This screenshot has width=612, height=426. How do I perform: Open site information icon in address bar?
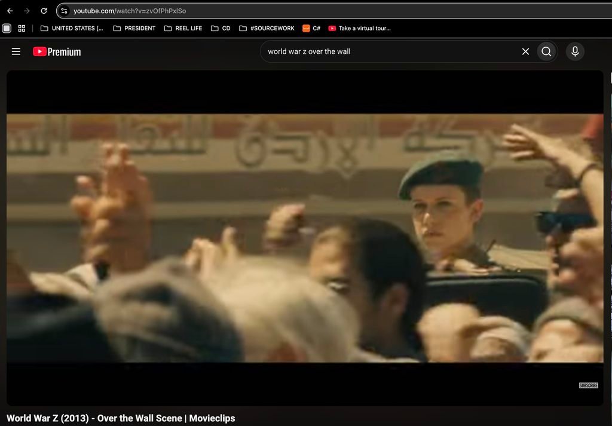[x=65, y=11]
